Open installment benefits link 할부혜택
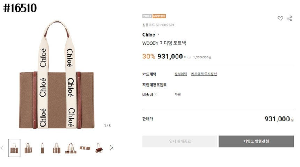300x167 pixels. point(181,74)
